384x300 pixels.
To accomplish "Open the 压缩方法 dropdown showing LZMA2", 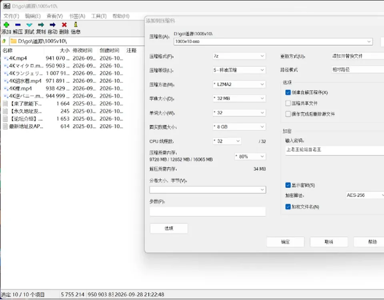I will tap(239, 85).
